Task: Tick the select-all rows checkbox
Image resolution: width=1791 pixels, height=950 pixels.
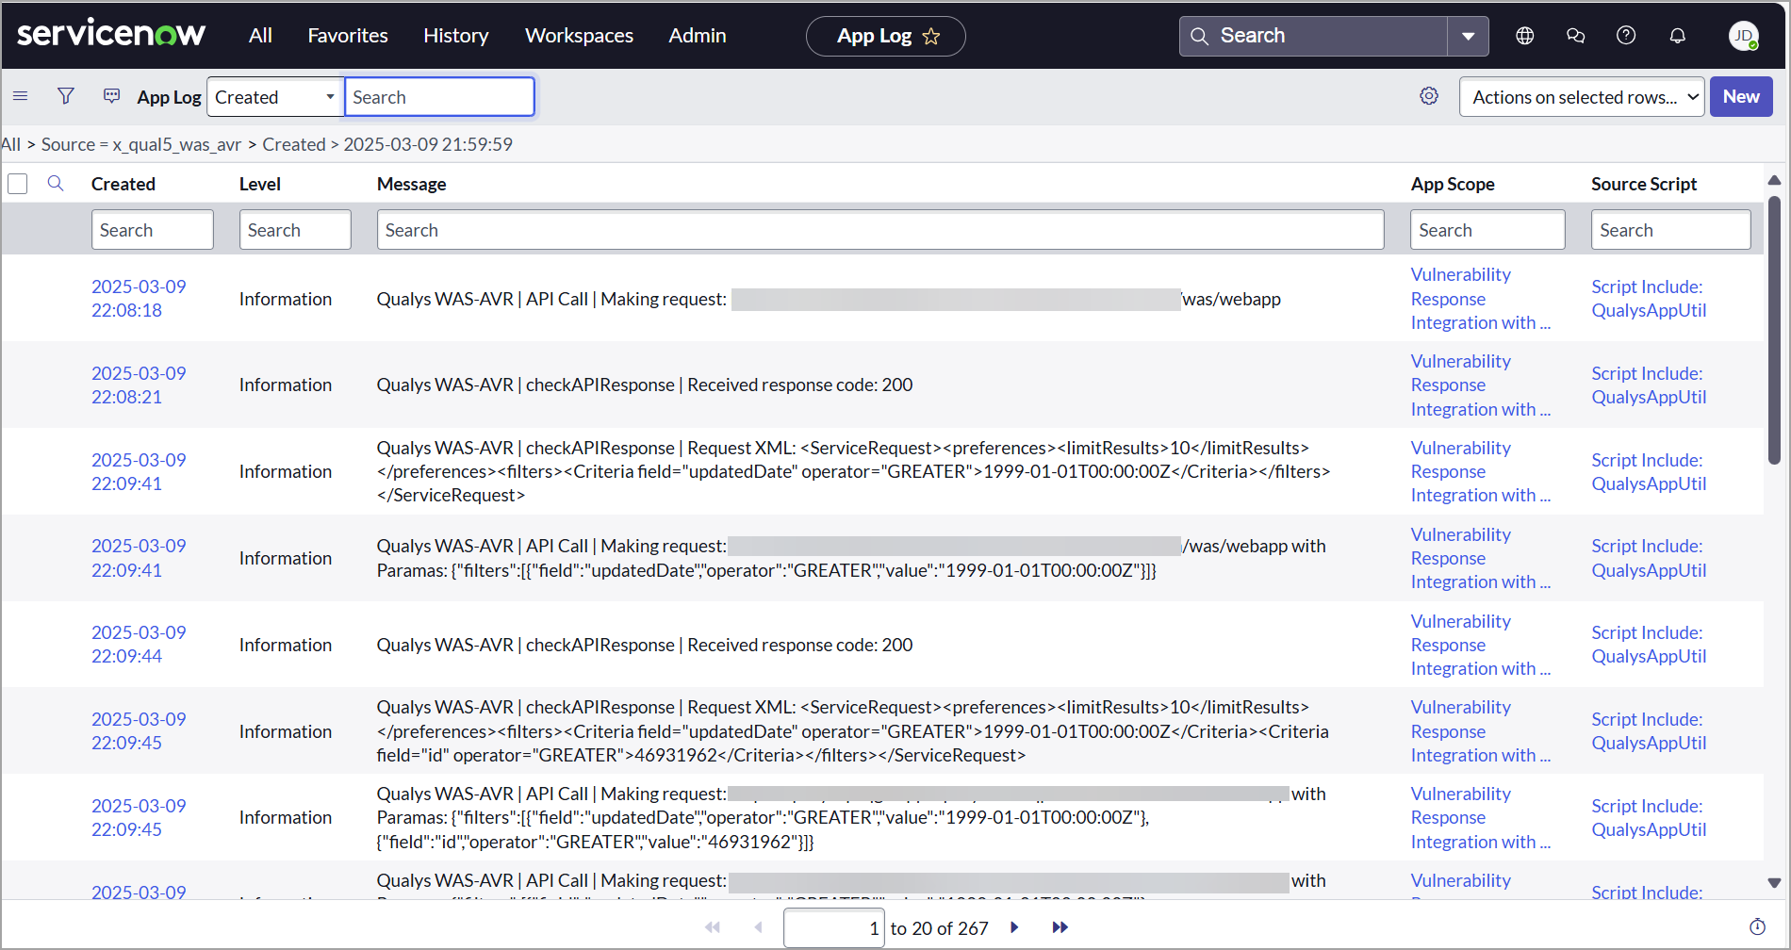Action: tap(18, 184)
